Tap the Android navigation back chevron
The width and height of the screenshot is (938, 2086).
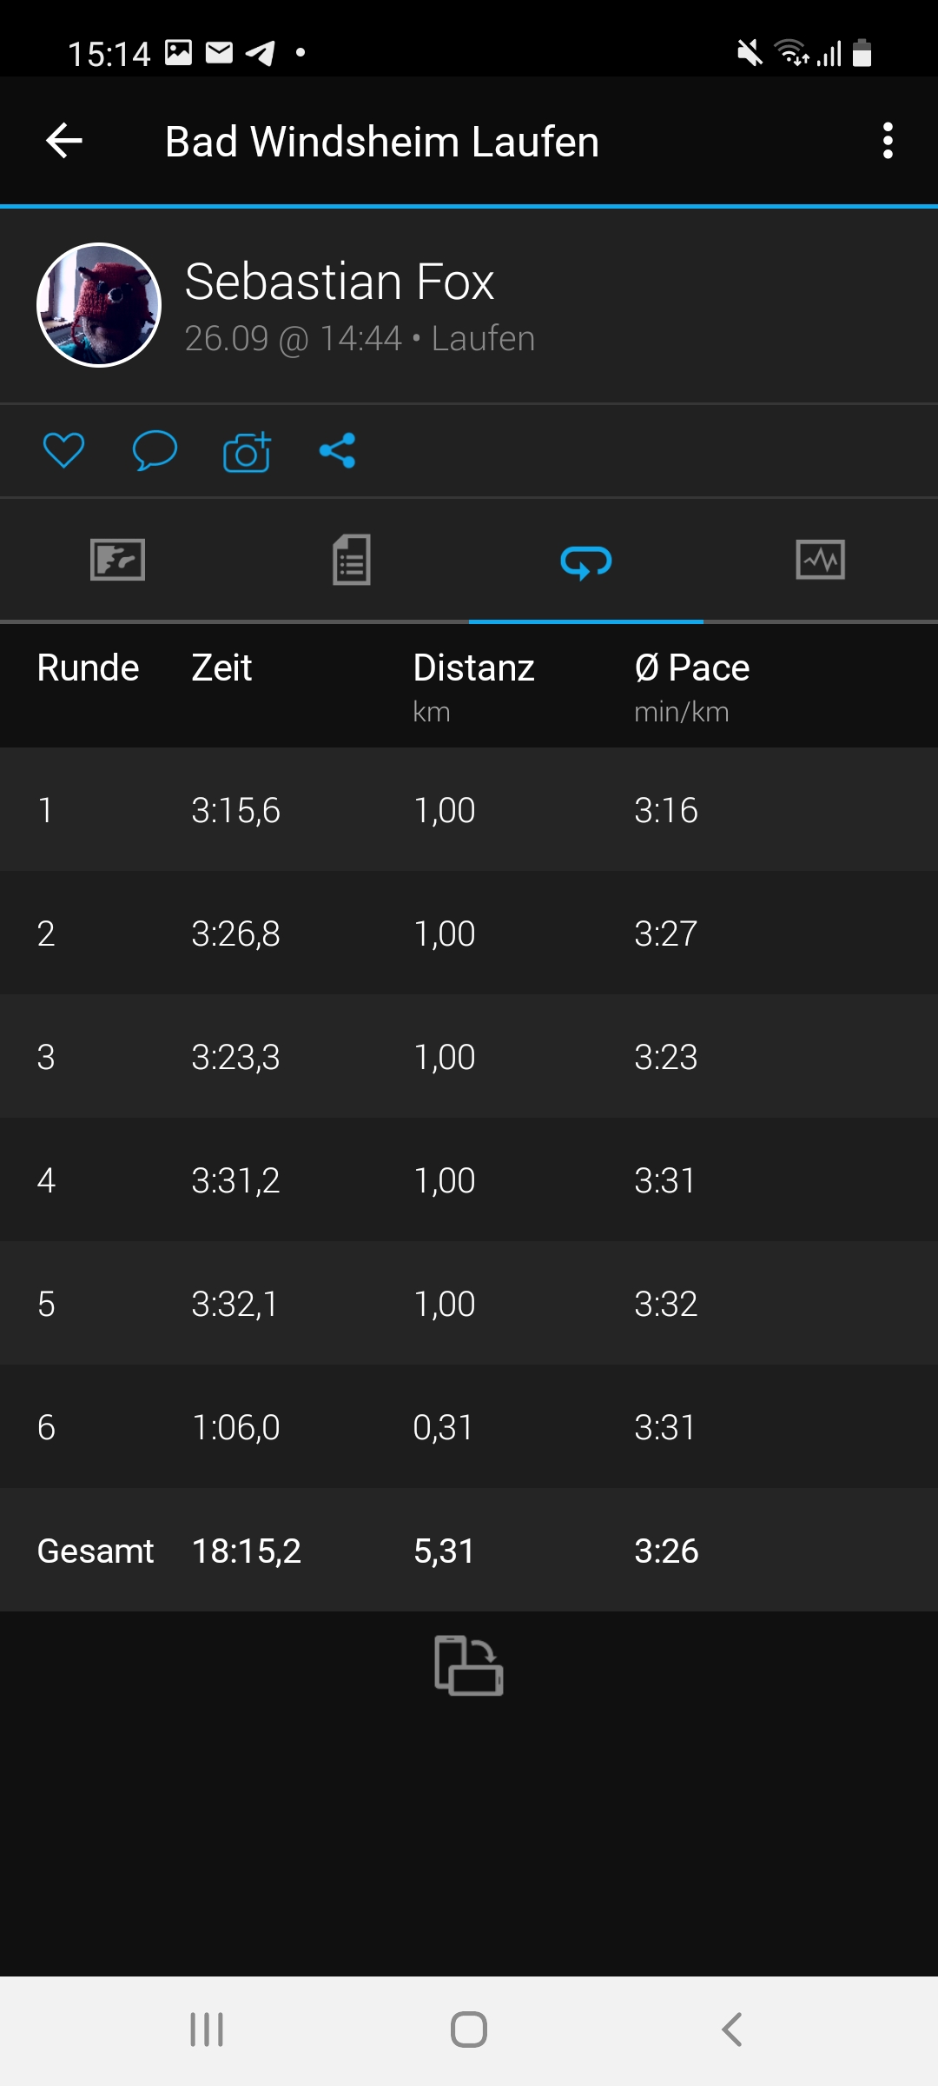click(x=732, y=2030)
